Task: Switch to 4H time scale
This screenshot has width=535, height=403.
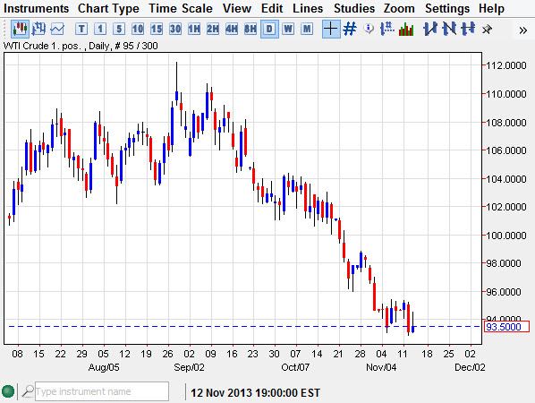Action: [232, 29]
